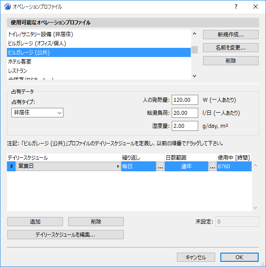Screen dimensions: 266x267
Task: Click the デイリースケジュール column header
Action: click(x=64, y=158)
